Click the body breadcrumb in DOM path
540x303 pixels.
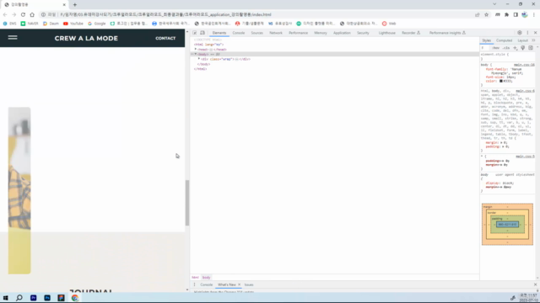click(206, 277)
